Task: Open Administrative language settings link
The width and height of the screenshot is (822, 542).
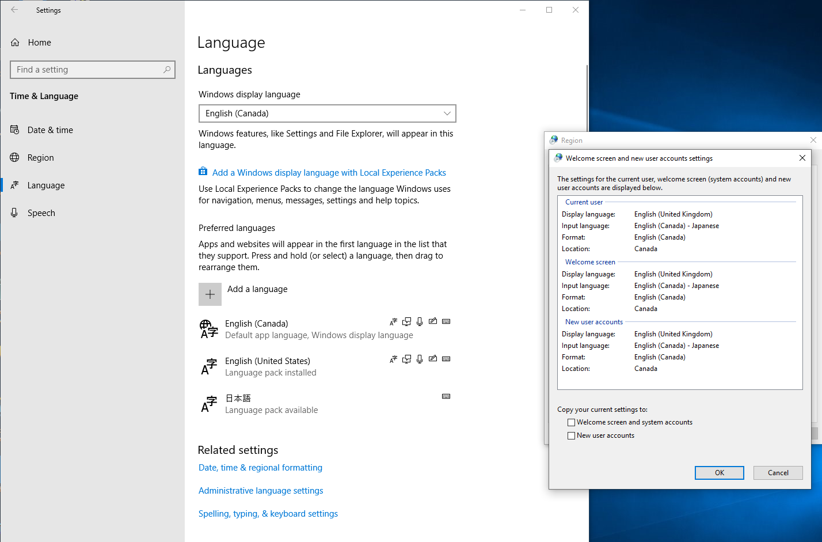Action: pyautogui.click(x=261, y=491)
